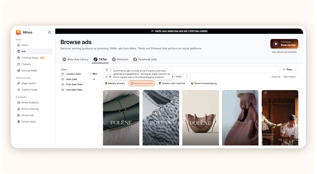Open Success Radar tool
The image size is (317, 174).
pos(34,71)
